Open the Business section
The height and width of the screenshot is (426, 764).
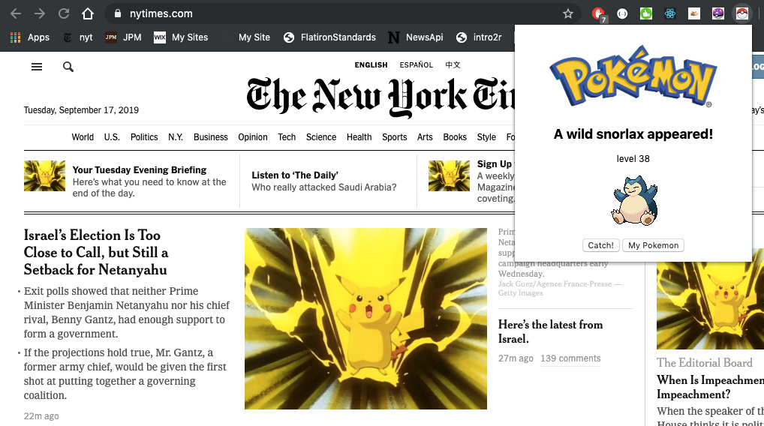pyautogui.click(x=210, y=137)
